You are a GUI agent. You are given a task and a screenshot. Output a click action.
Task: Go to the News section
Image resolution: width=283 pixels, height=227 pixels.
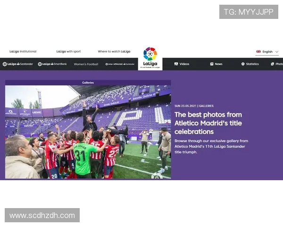coord(216,64)
